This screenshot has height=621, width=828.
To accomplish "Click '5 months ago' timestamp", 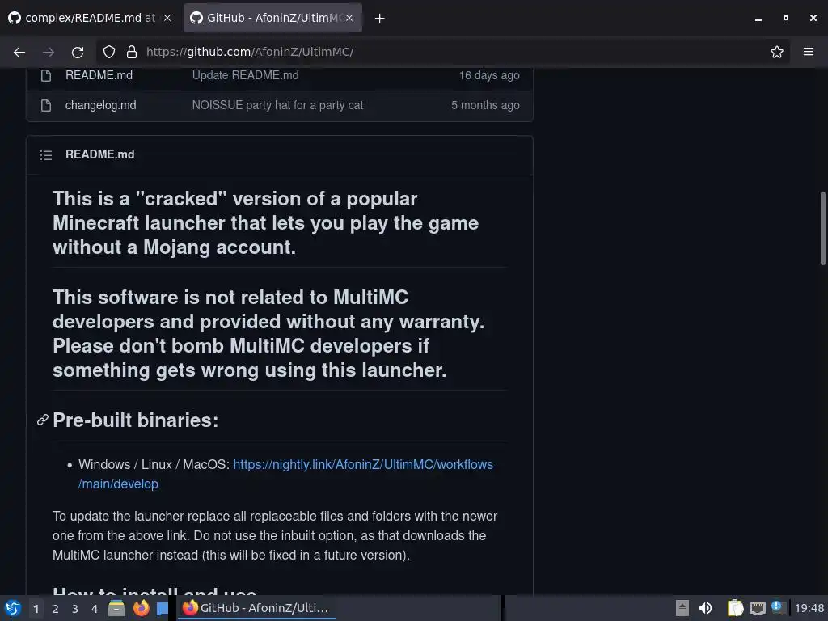I will pyautogui.click(x=485, y=105).
